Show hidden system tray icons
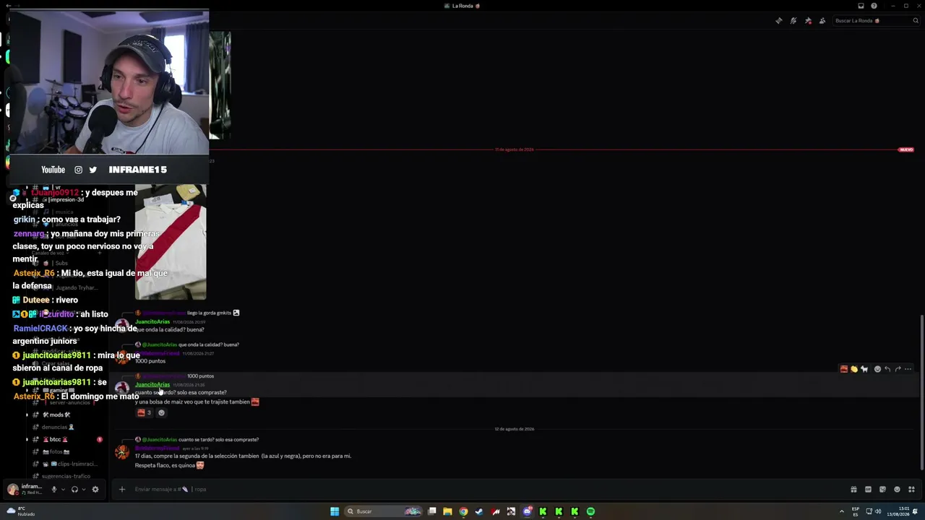This screenshot has width=925, height=520. pos(841,511)
